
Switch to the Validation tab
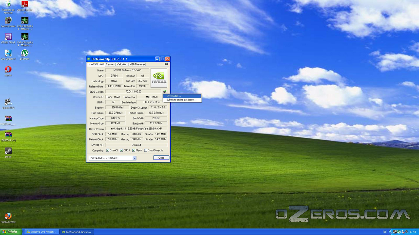pyautogui.click(x=122, y=64)
